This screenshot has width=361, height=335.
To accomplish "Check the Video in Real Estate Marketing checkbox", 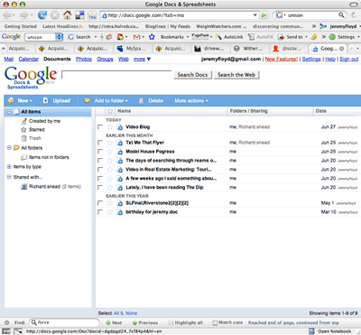I will [x=100, y=170].
